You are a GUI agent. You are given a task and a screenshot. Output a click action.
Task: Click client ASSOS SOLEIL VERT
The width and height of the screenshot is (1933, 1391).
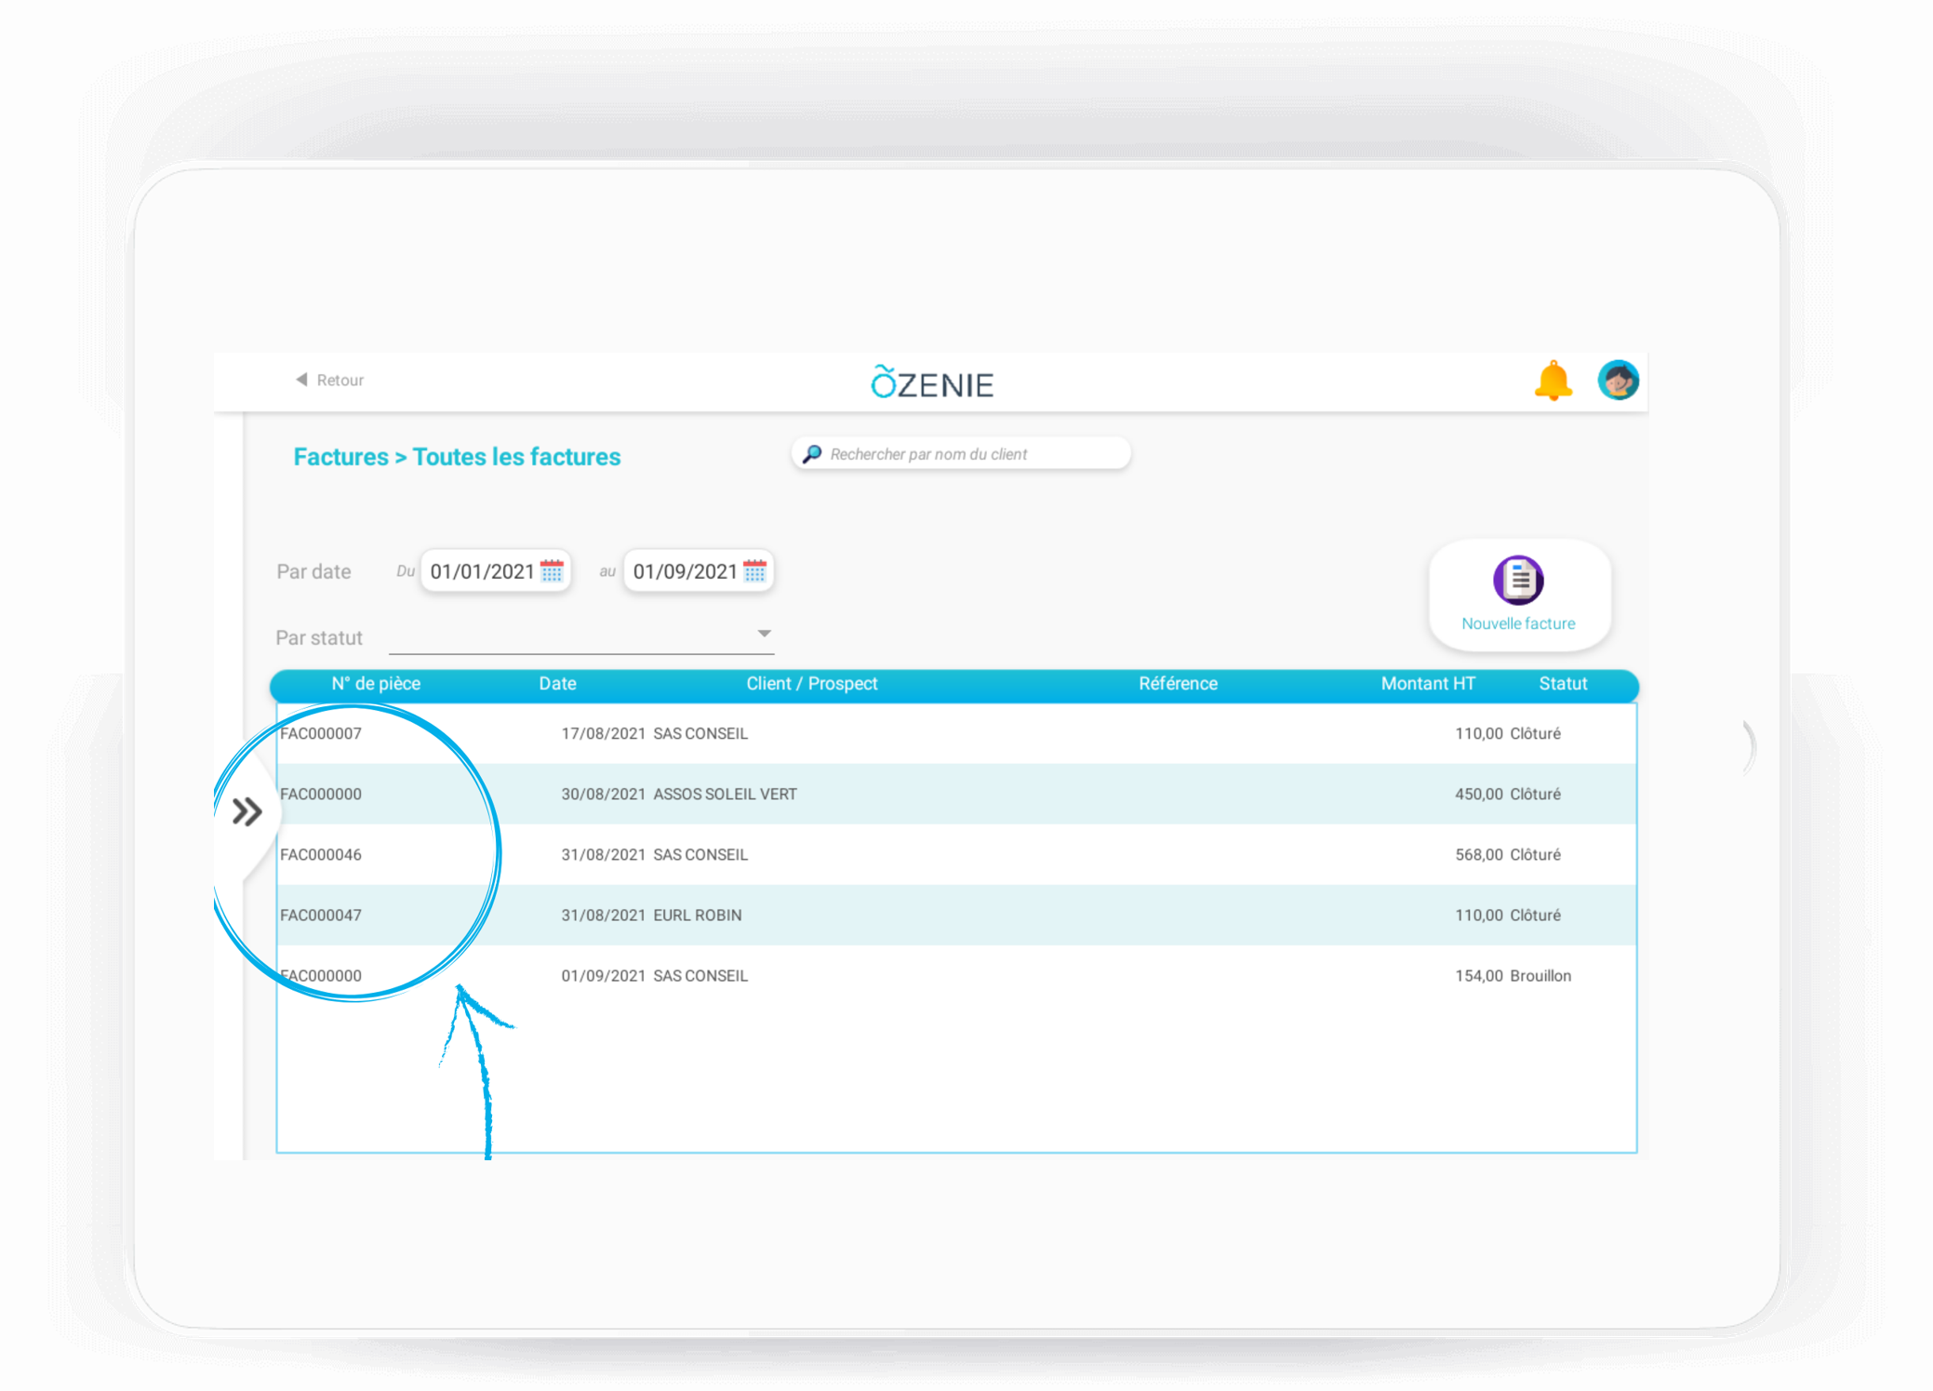tap(725, 794)
